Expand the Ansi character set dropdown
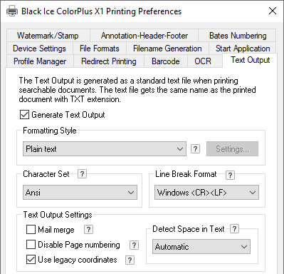 [x=80, y=193]
